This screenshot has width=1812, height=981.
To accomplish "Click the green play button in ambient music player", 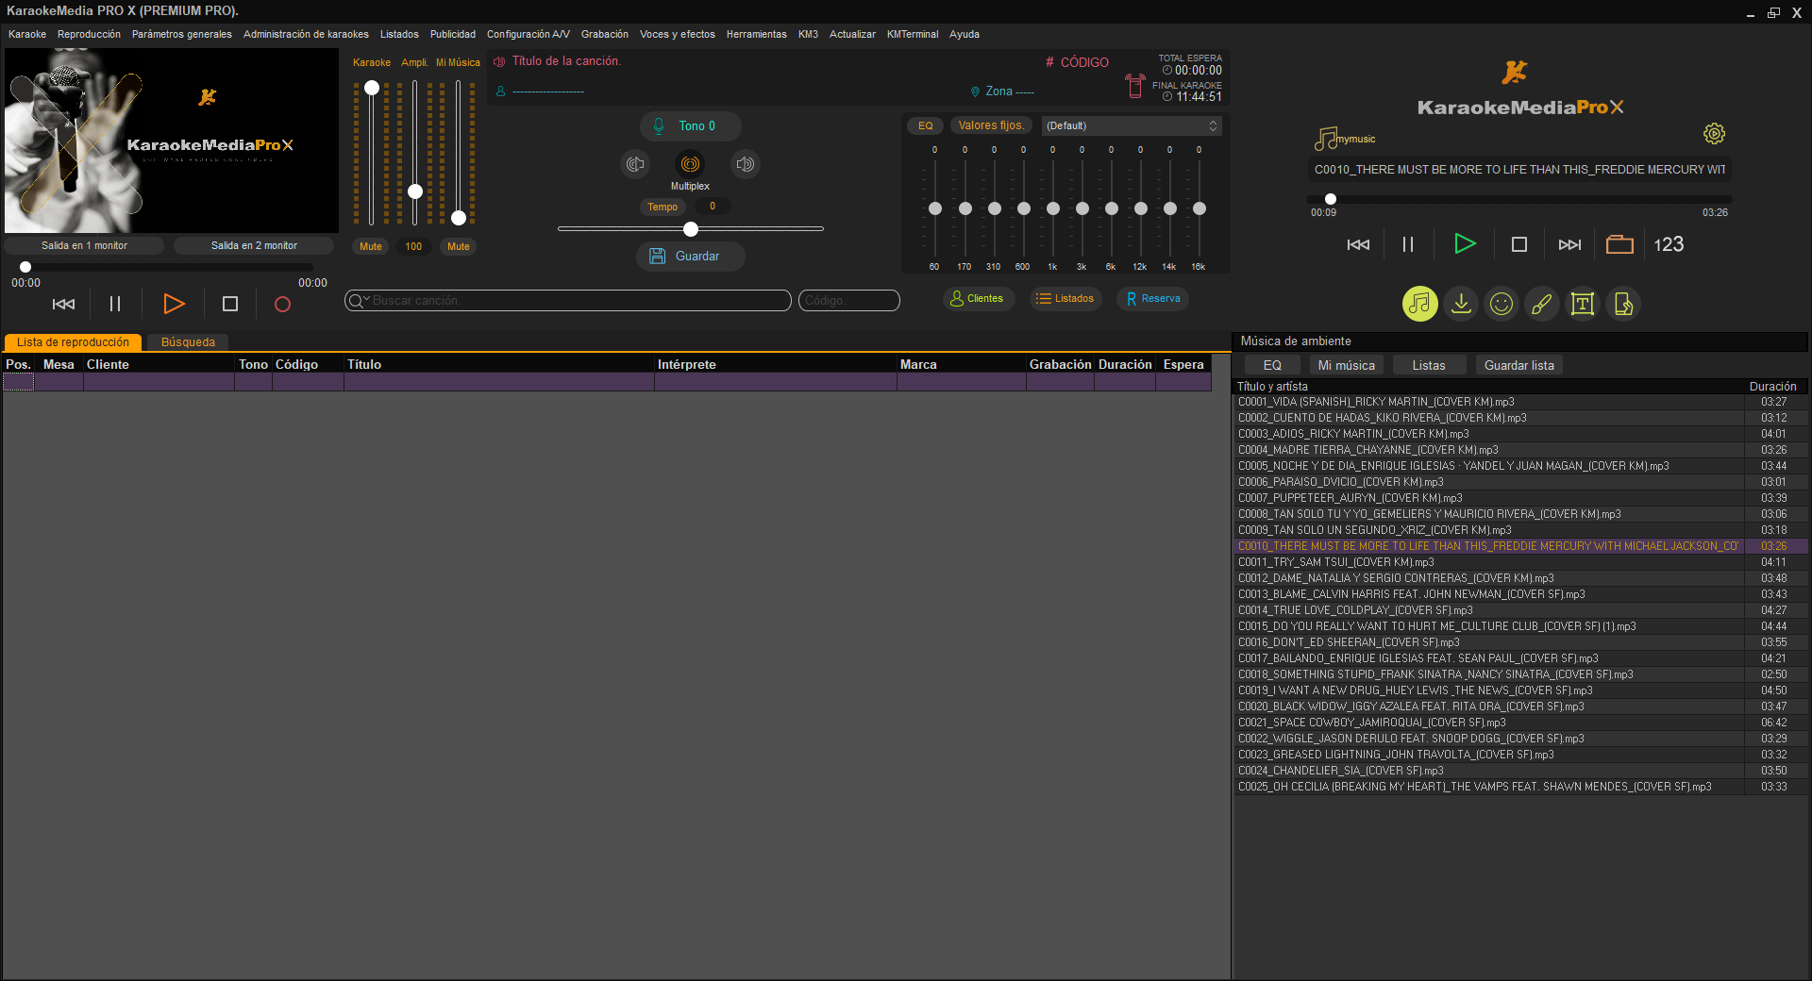I will pyautogui.click(x=1464, y=244).
